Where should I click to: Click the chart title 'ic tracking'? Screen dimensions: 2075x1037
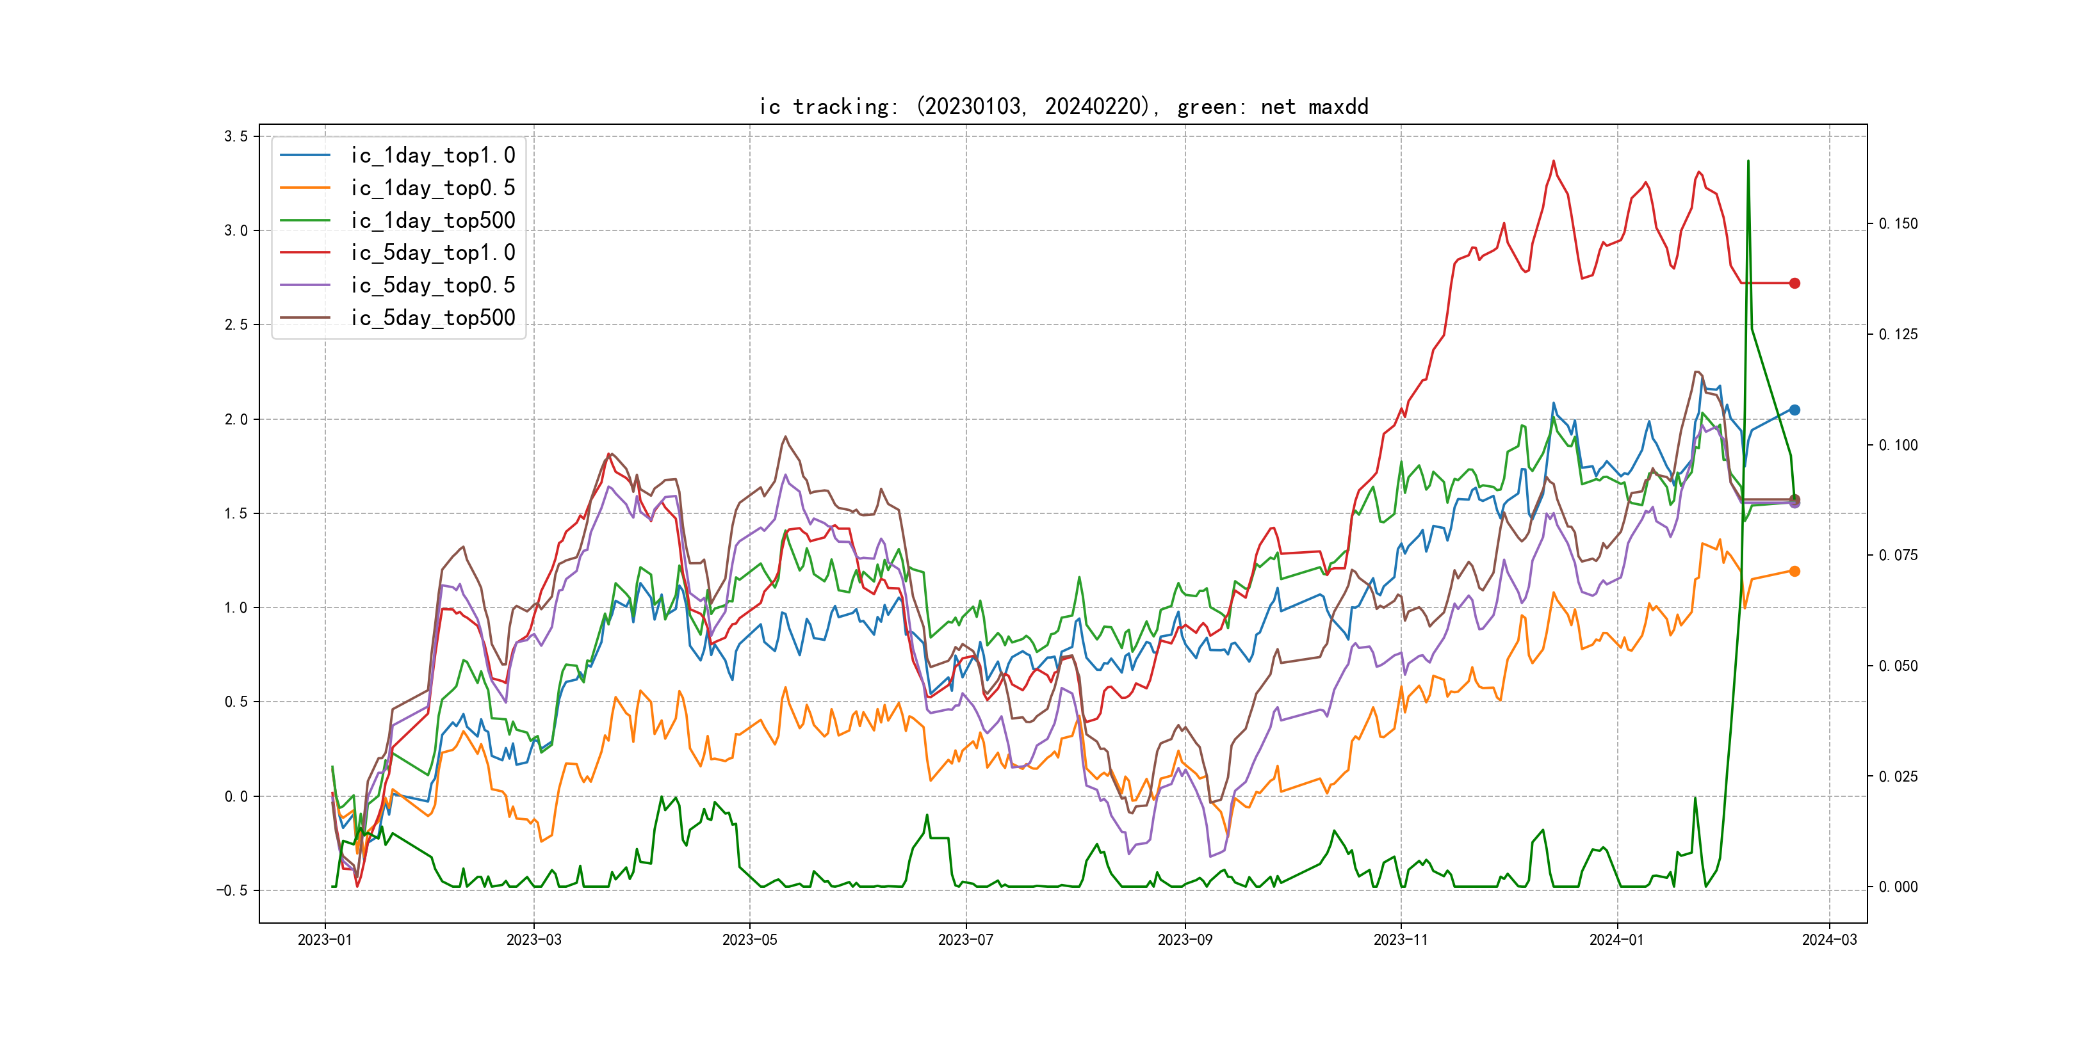(1063, 106)
